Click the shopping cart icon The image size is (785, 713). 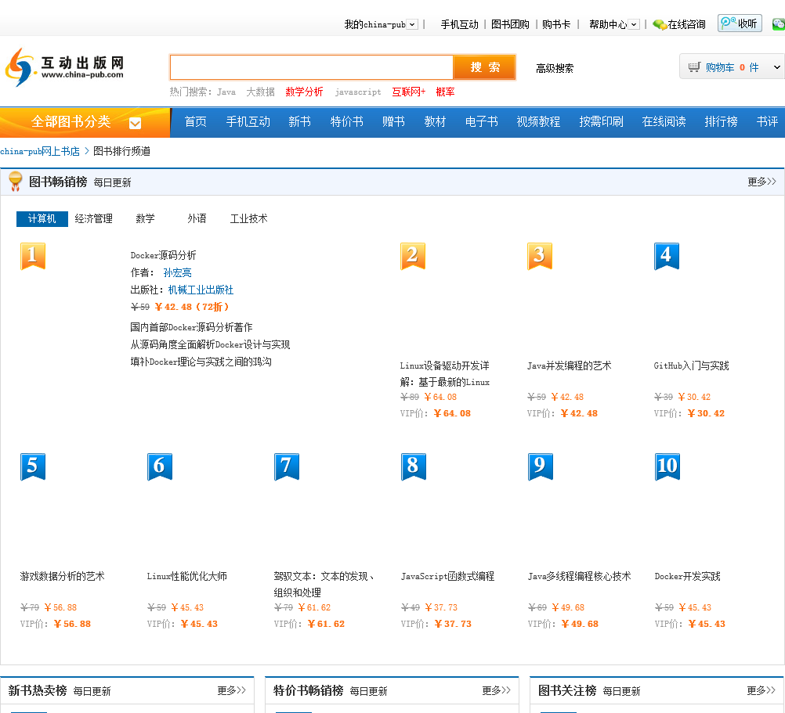pyautogui.click(x=694, y=67)
